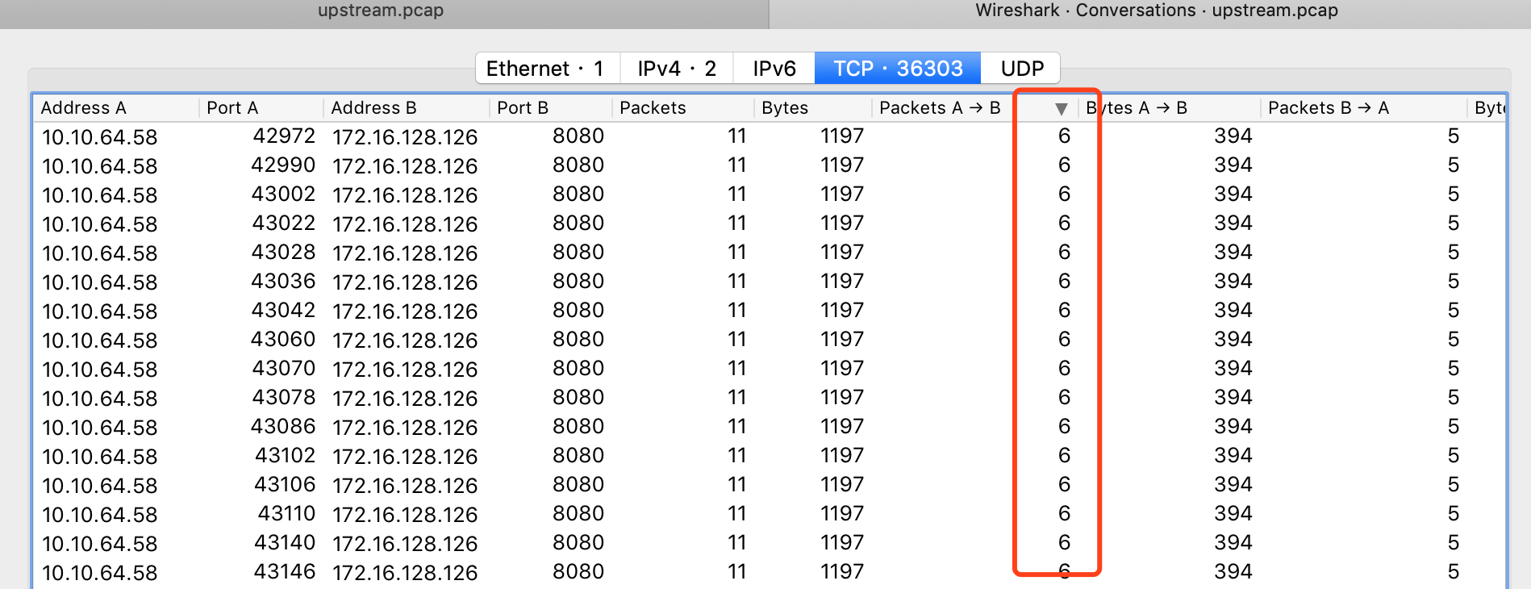The height and width of the screenshot is (589, 1531).
Task: Select the port 43106 cell
Action: click(285, 485)
